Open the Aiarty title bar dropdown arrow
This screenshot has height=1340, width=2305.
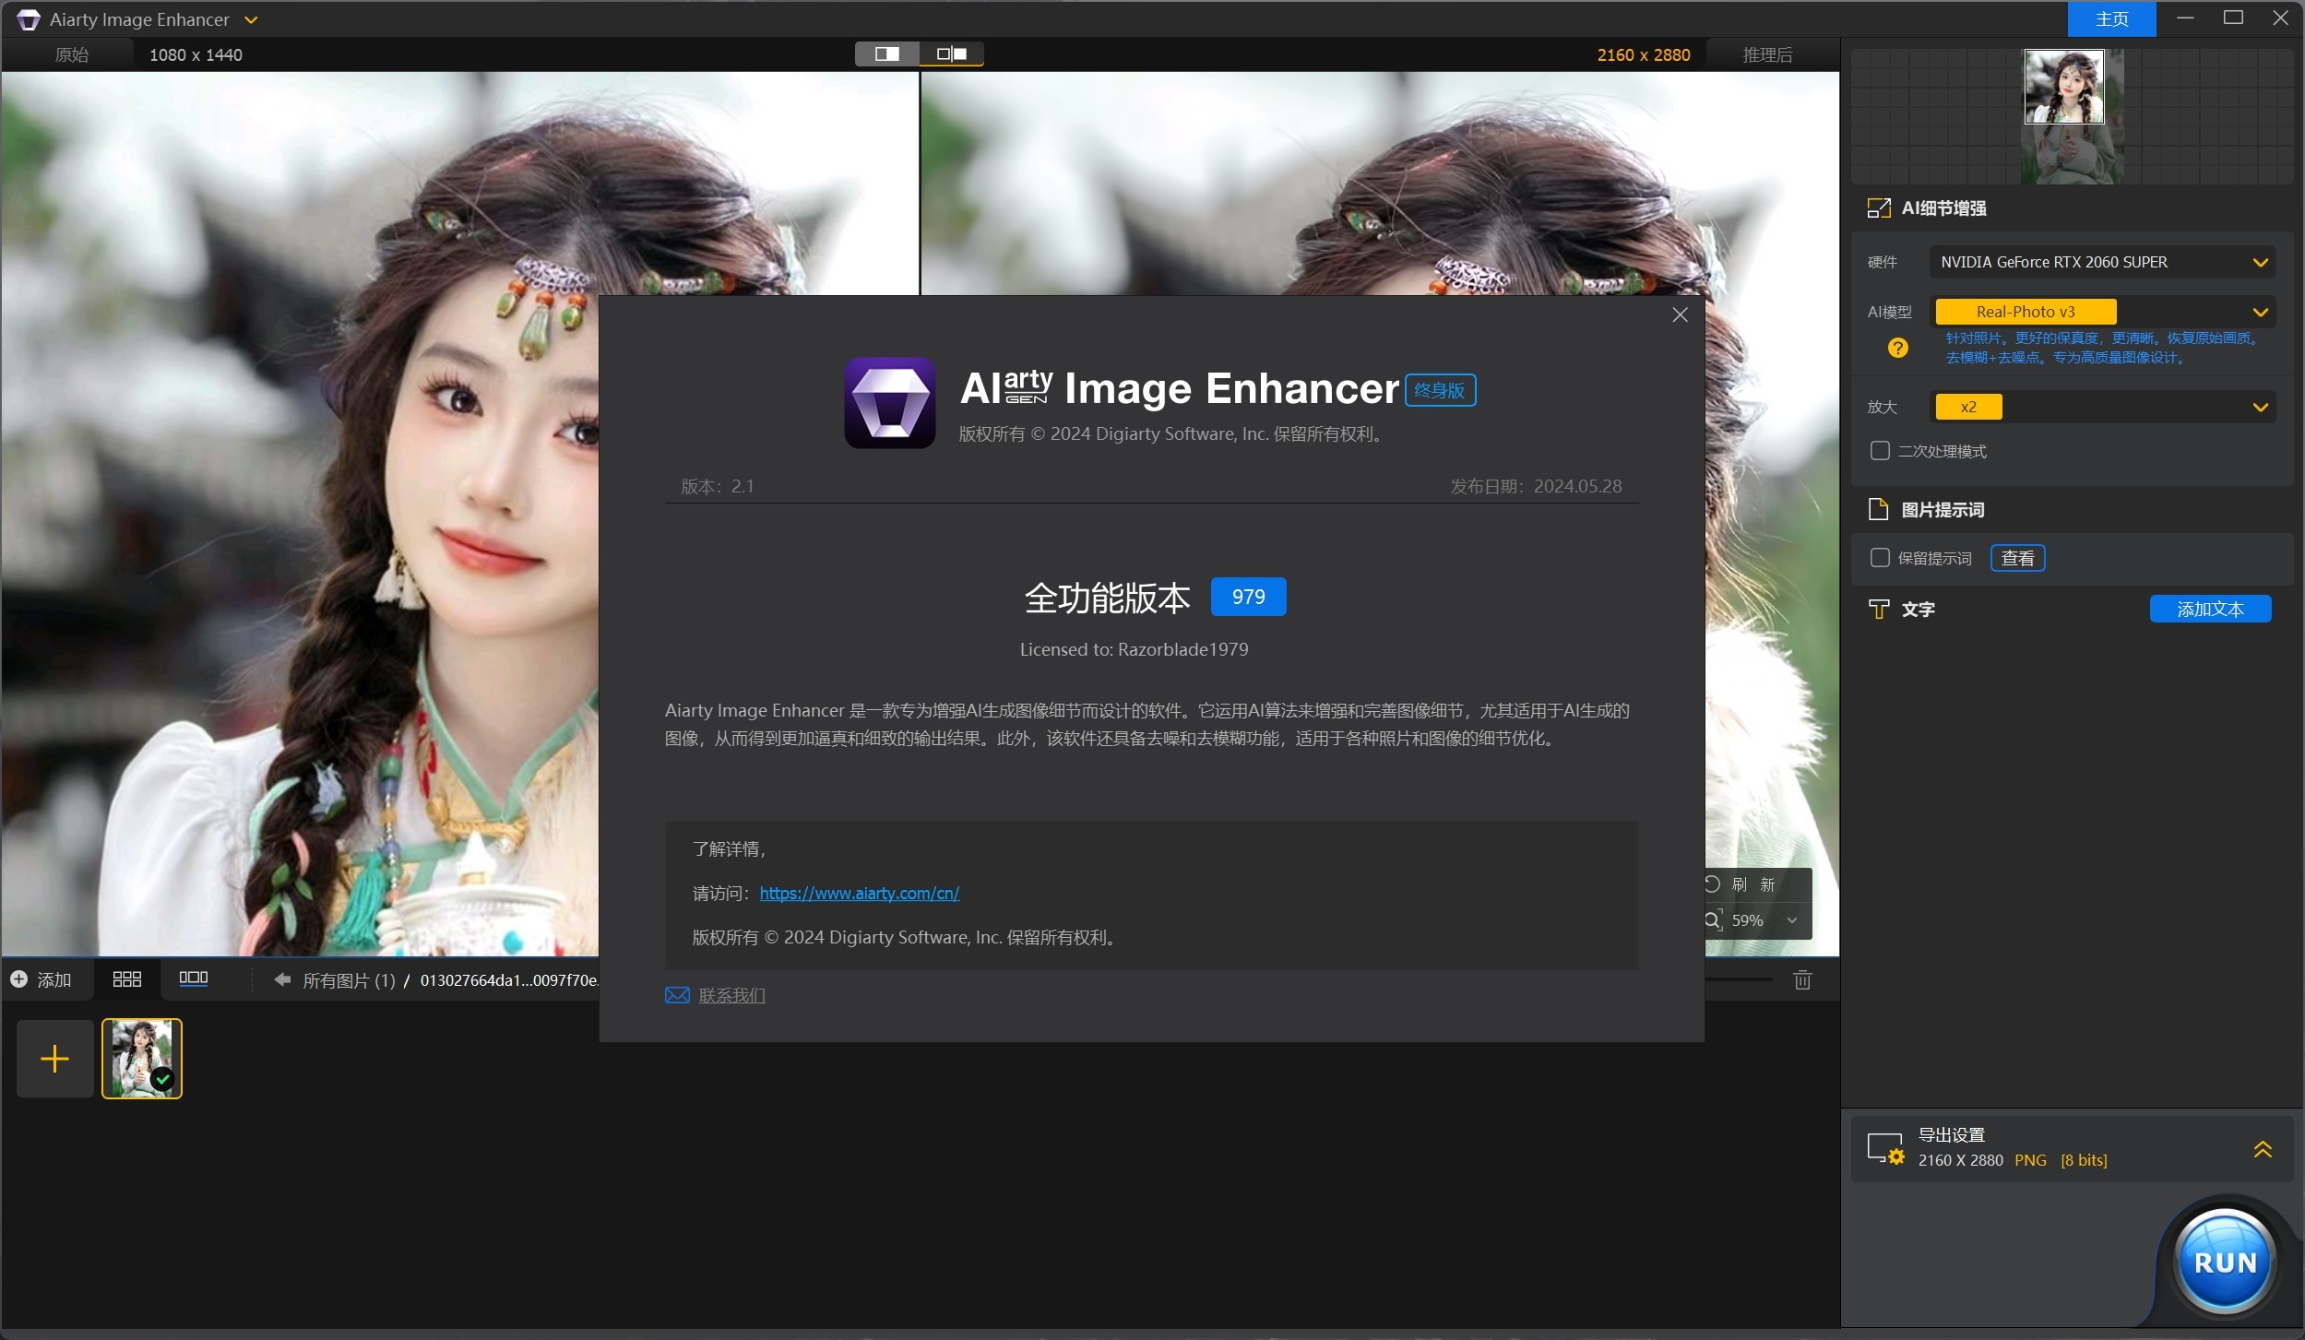click(251, 19)
